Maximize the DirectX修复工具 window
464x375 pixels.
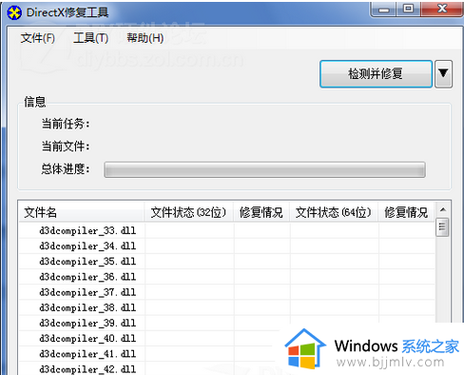(408, 10)
